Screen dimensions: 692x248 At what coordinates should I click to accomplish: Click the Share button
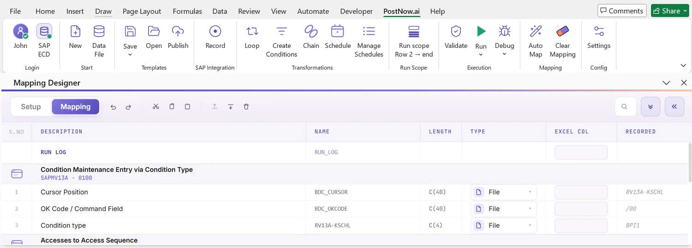point(669,11)
